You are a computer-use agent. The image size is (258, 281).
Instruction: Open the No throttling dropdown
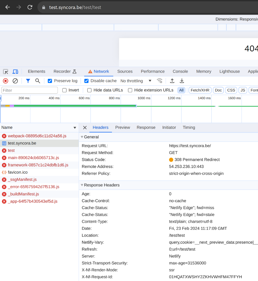(136, 81)
